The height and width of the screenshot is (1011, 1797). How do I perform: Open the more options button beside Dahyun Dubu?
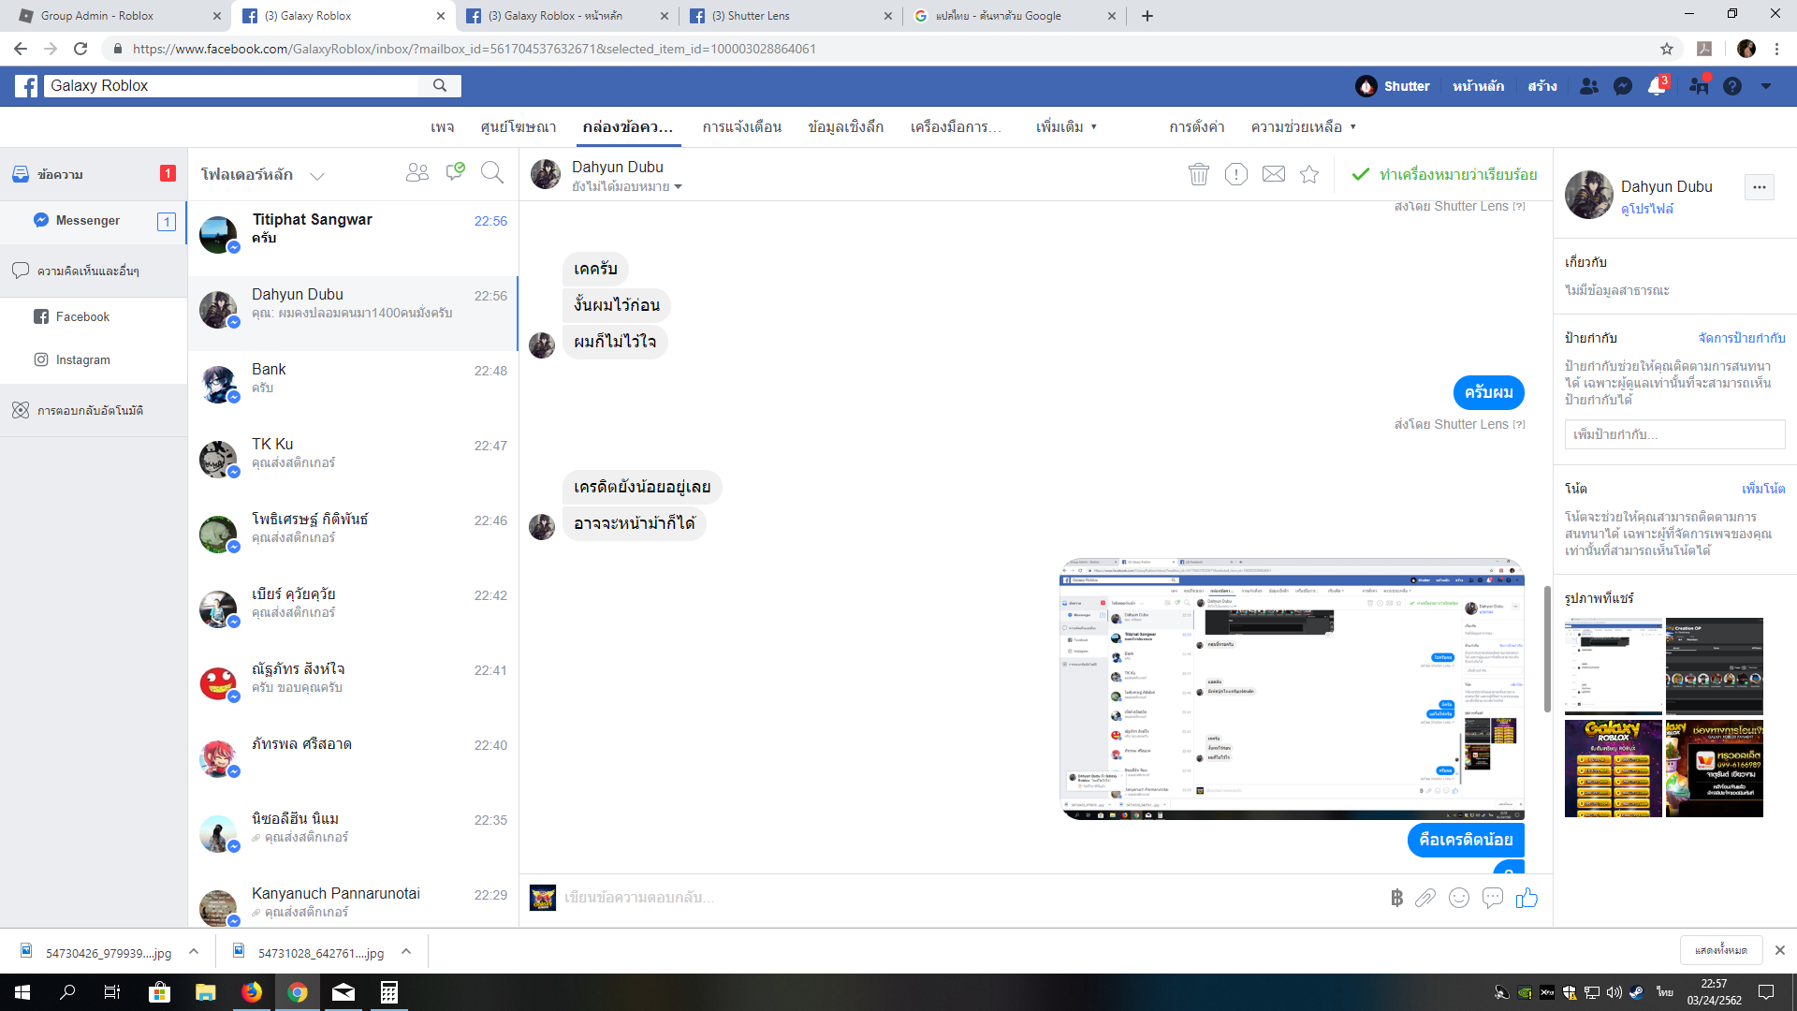(1760, 187)
